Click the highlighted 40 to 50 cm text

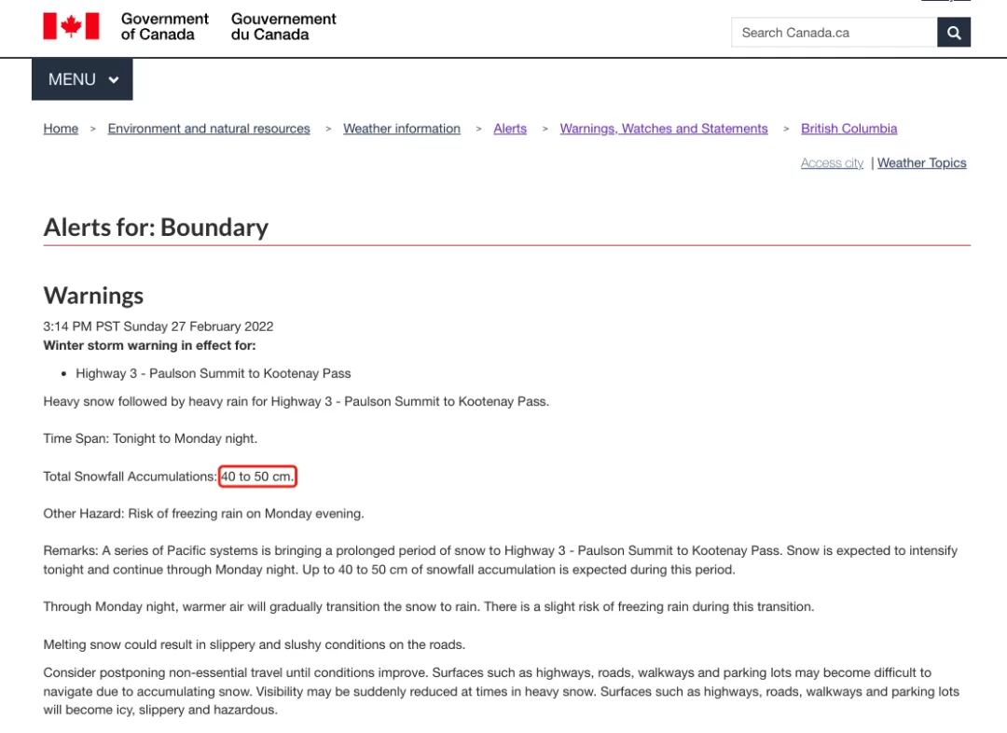click(257, 477)
